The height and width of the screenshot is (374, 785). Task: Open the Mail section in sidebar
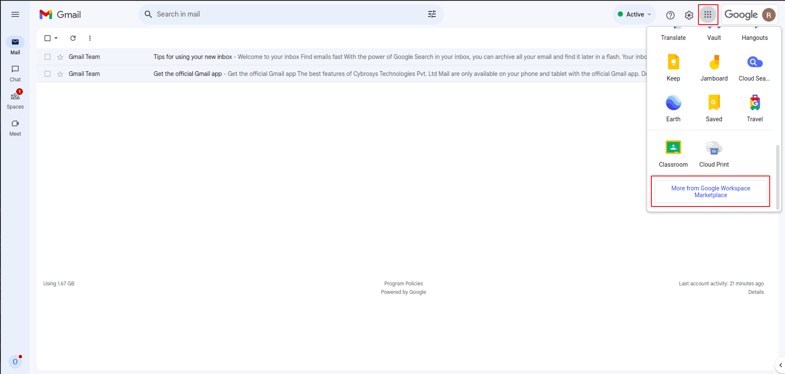coord(15,46)
